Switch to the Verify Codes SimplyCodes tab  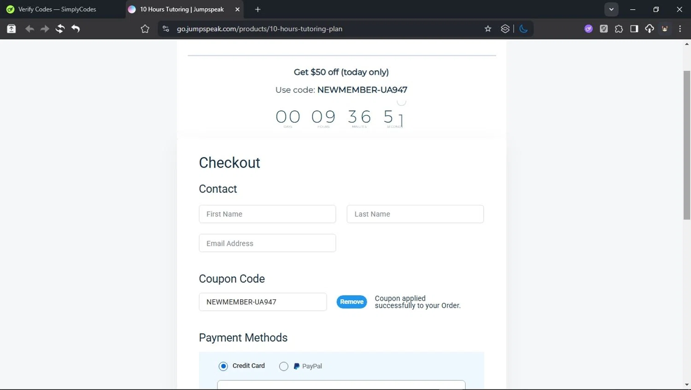[58, 9]
